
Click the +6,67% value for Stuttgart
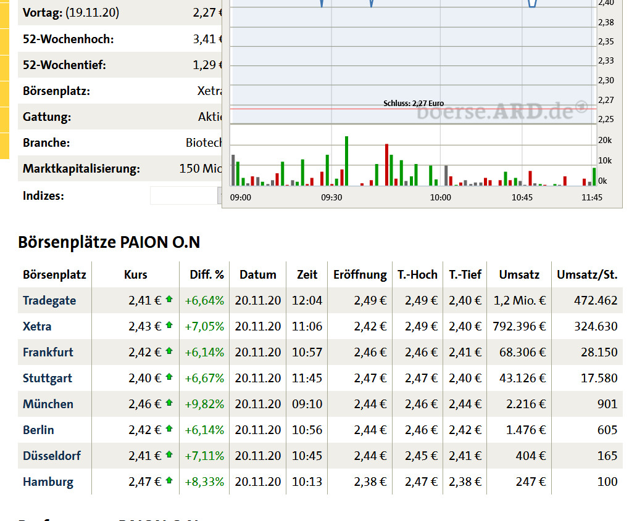[204, 378]
